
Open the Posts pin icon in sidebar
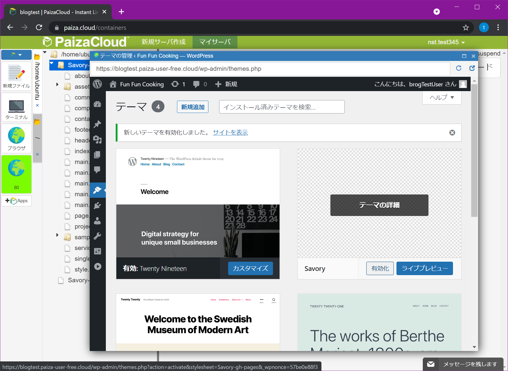click(x=97, y=124)
